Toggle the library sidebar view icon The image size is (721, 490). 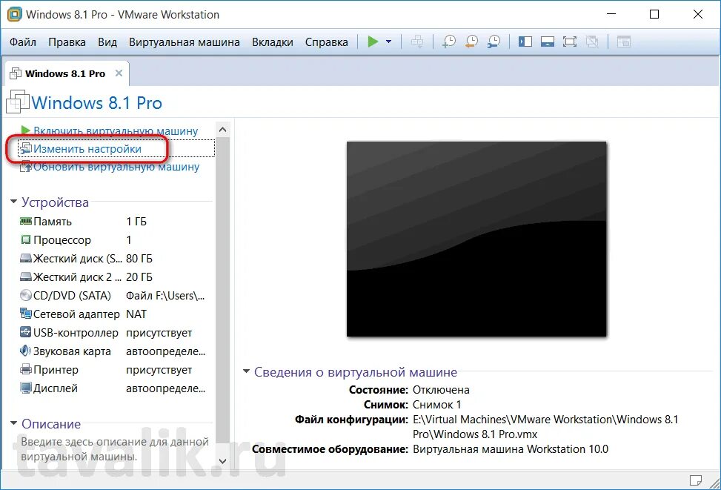tap(525, 42)
